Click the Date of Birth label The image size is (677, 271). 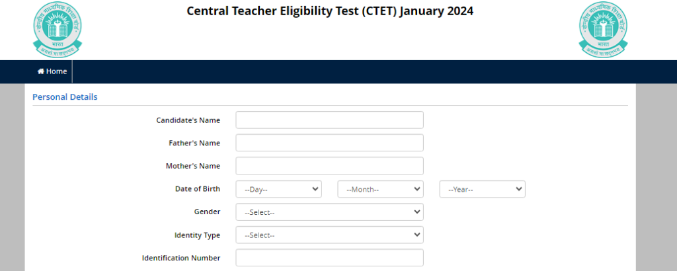pos(198,188)
